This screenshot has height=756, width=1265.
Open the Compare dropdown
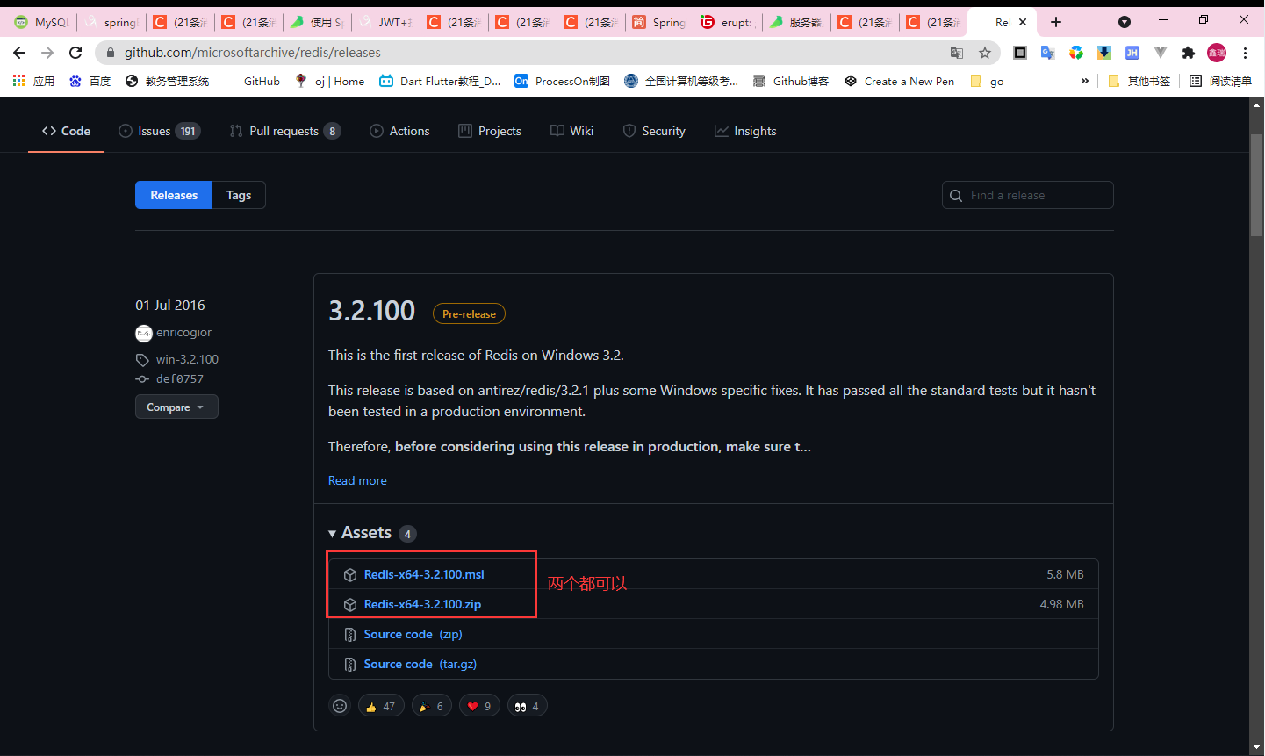coord(176,407)
